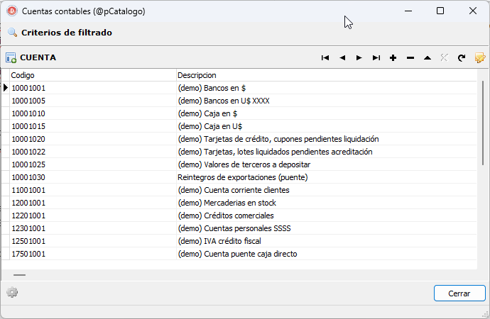Click the up triangle edit icon
The height and width of the screenshot is (319, 490).
(428, 57)
